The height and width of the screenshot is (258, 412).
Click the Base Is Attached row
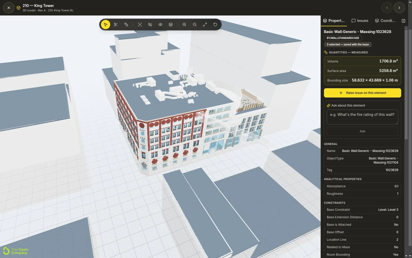point(362,225)
